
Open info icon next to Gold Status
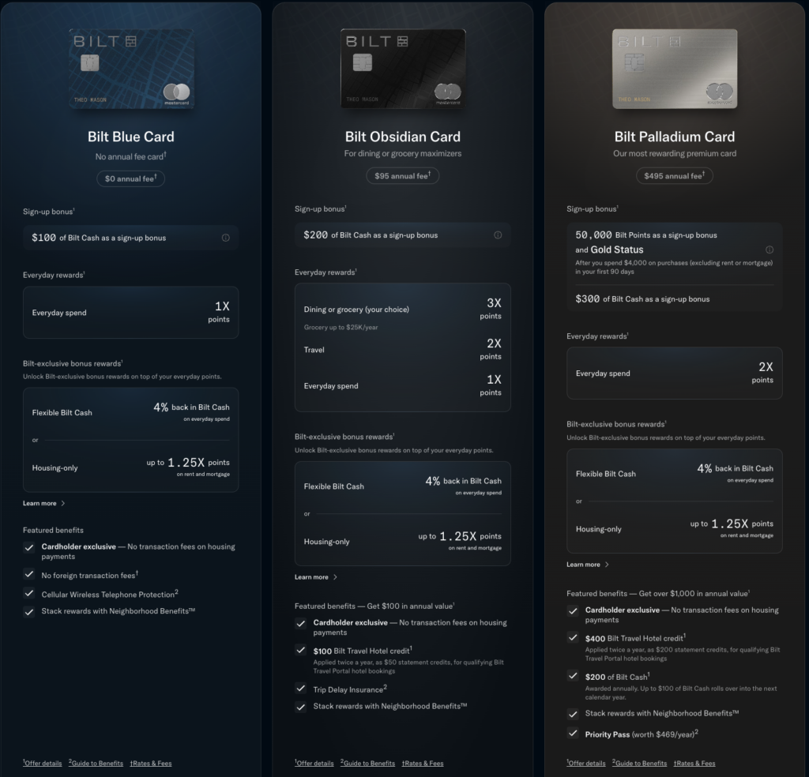(769, 250)
